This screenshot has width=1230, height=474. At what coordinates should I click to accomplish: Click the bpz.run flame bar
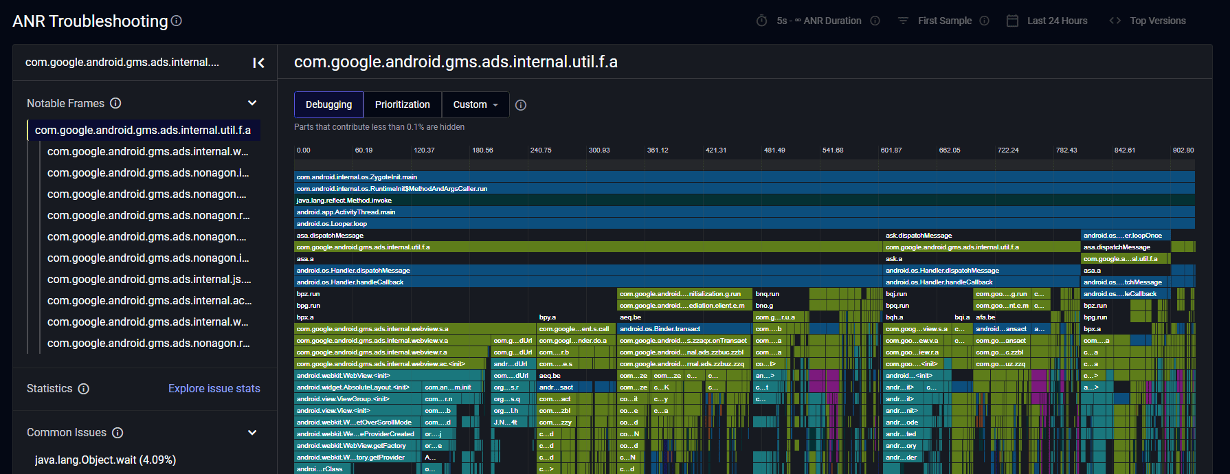(x=455, y=294)
